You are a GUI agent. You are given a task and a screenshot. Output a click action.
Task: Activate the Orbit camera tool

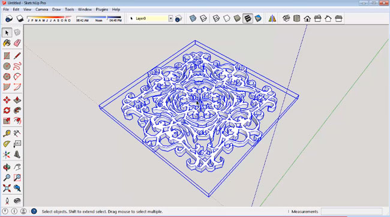coord(7,167)
